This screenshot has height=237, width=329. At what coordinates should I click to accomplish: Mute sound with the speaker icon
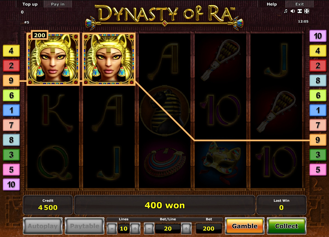pos(293,11)
